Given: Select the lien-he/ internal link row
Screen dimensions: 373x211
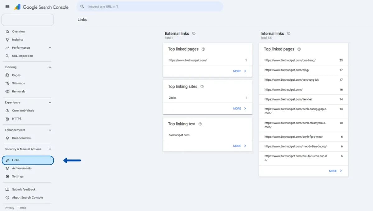Looking at the screenshot, I should click(304, 99).
